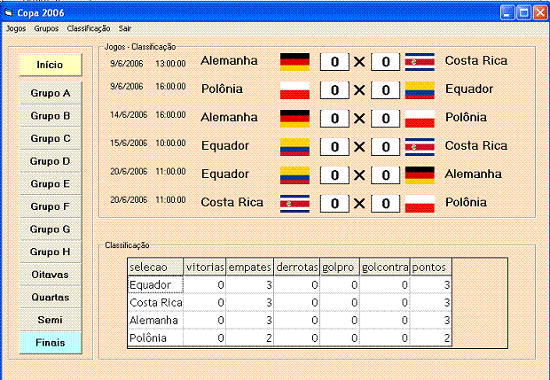Screen dimensions: 550x380
Task: Select the pontos column header
Action: tap(431, 267)
